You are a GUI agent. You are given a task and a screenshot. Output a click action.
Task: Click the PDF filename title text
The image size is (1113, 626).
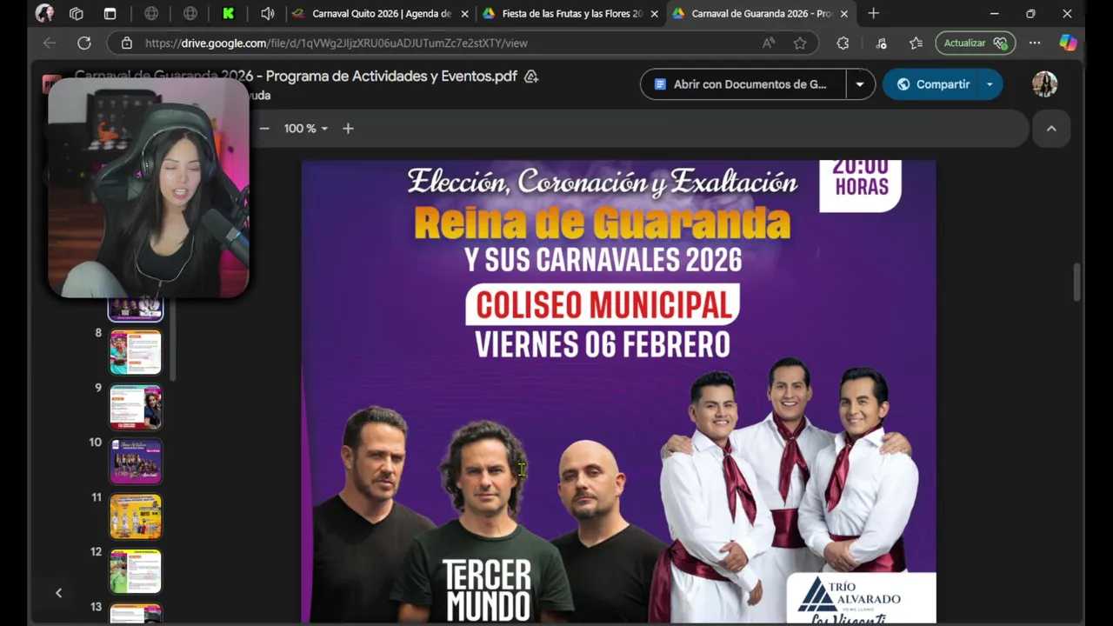pos(296,77)
